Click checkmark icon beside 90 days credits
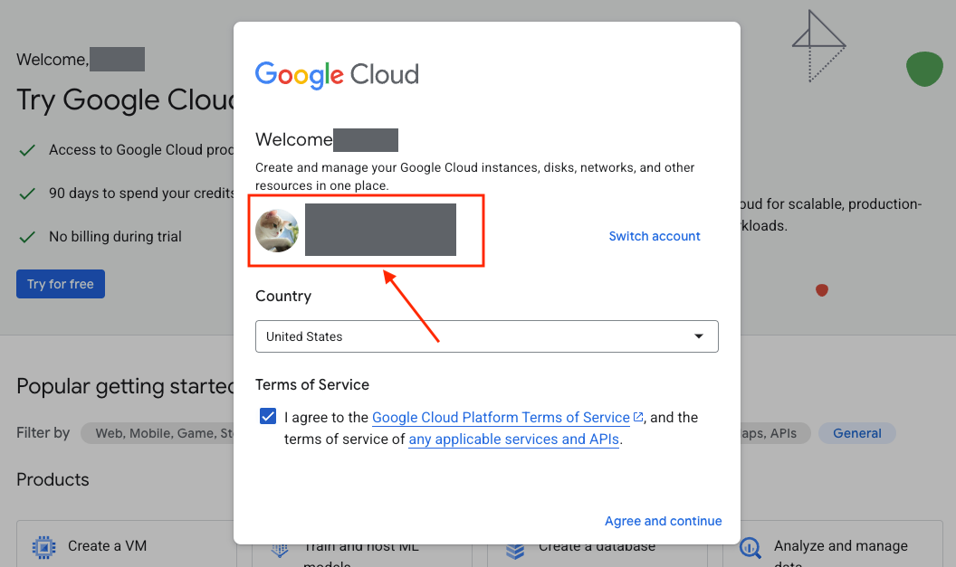This screenshot has width=956, height=567. [x=27, y=194]
